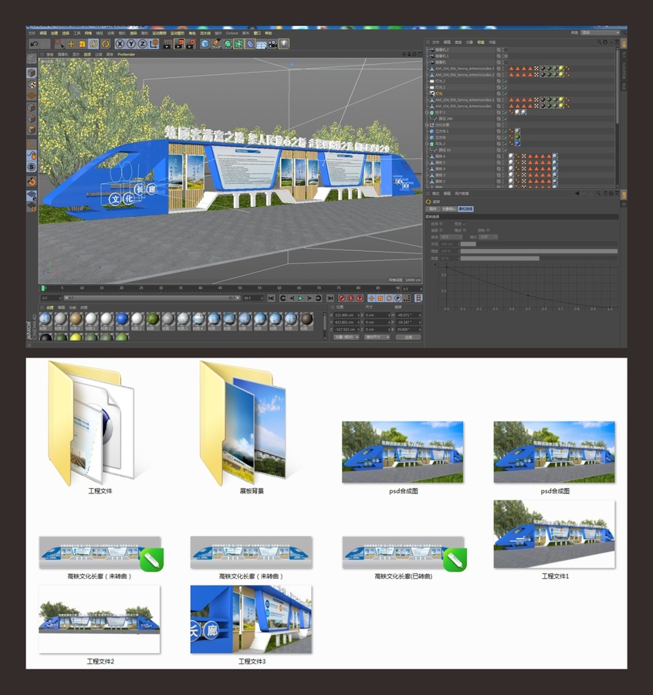Screen dimensions: 653x695
Task: Expand the 车头.2 tree node
Action: pyautogui.click(x=427, y=144)
